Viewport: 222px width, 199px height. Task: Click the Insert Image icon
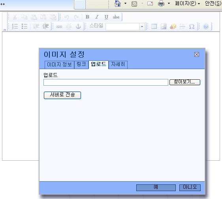tap(164, 26)
